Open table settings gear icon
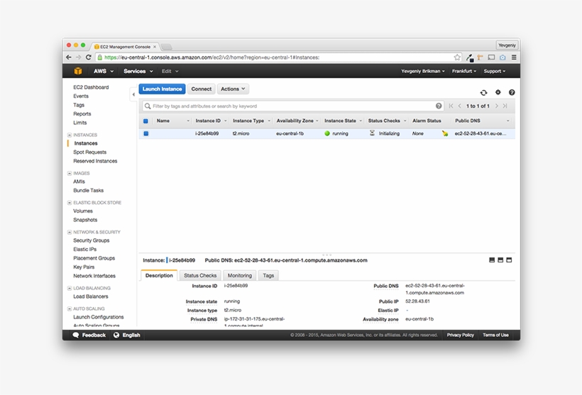 pyautogui.click(x=498, y=92)
